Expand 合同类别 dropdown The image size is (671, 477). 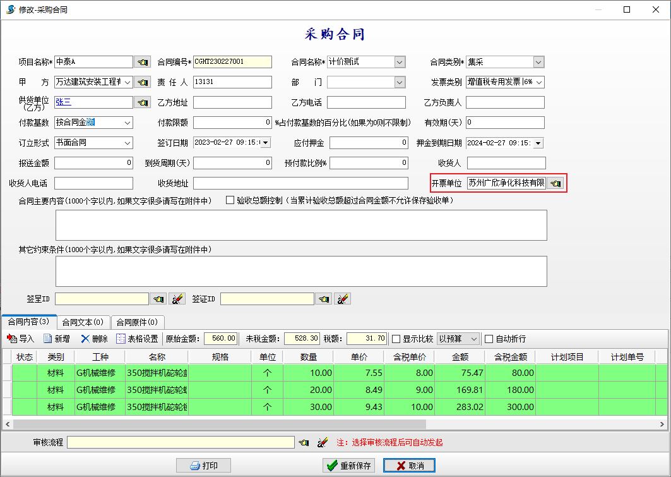pyautogui.click(x=538, y=62)
